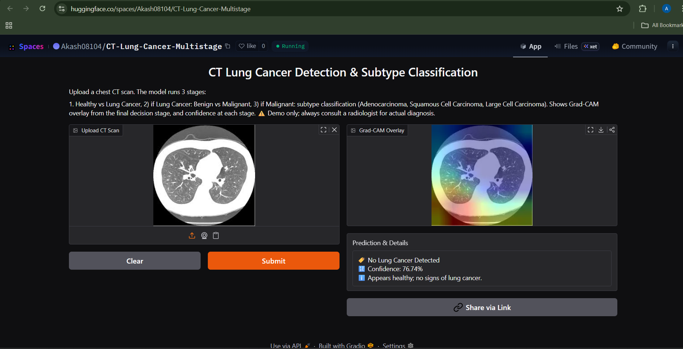Toggle bookmark star in the address bar

(620, 9)
